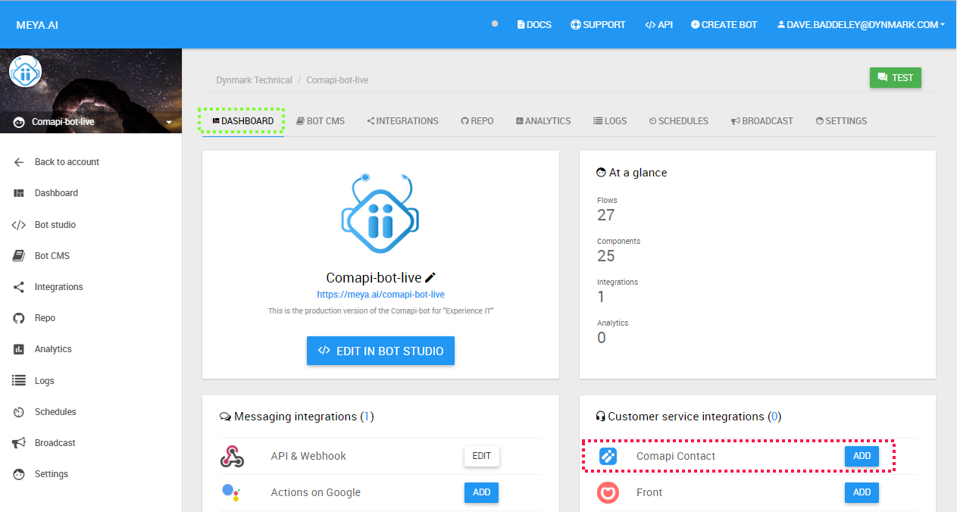
Task: Add the Front integration
Action: tap(862, 492)
